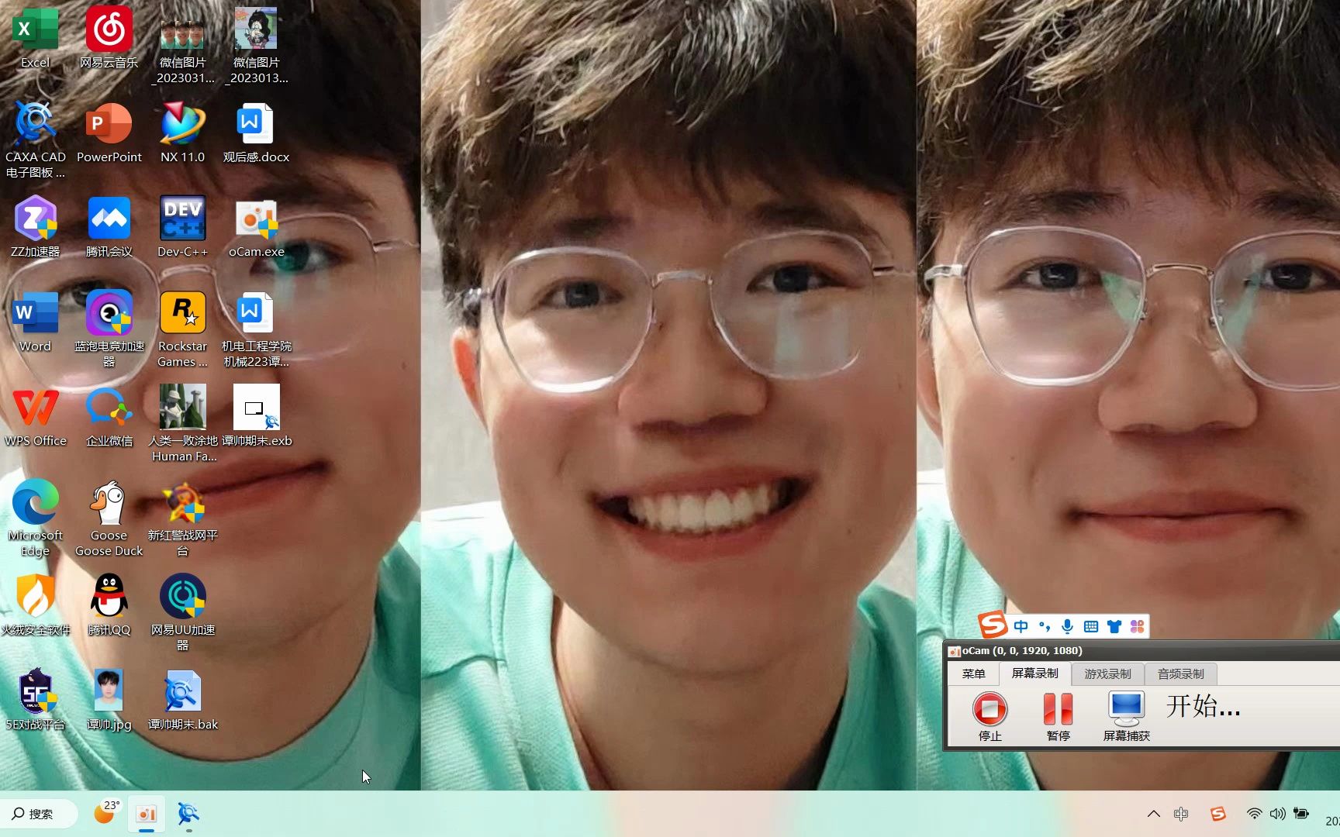Switch to the 音频录制 tab in oCam
Screen dimensions: 1340x837
point(1180,673)
